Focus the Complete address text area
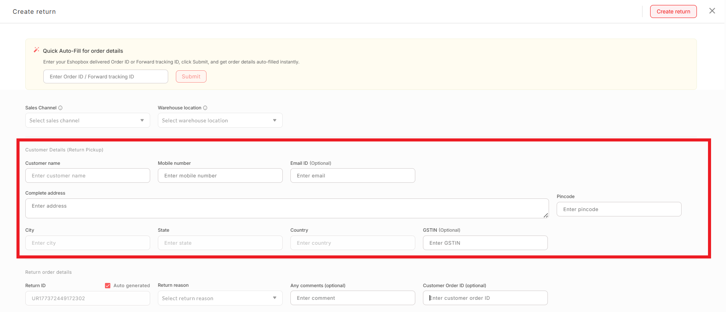 click(x=287, y=208)
